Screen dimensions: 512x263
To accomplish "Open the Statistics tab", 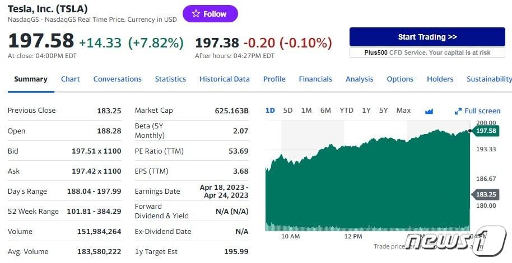I will click(x=170, y=79).
